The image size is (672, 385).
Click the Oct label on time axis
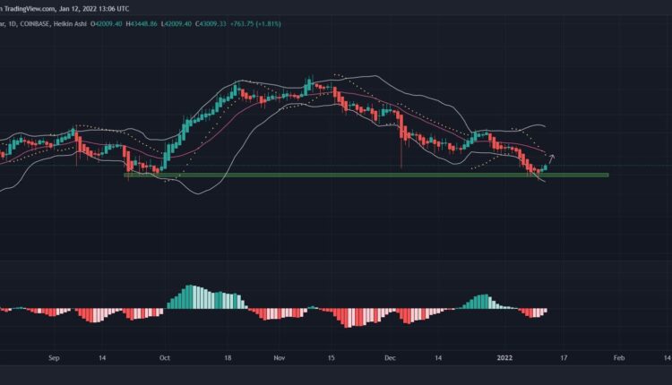coord(163,355)
